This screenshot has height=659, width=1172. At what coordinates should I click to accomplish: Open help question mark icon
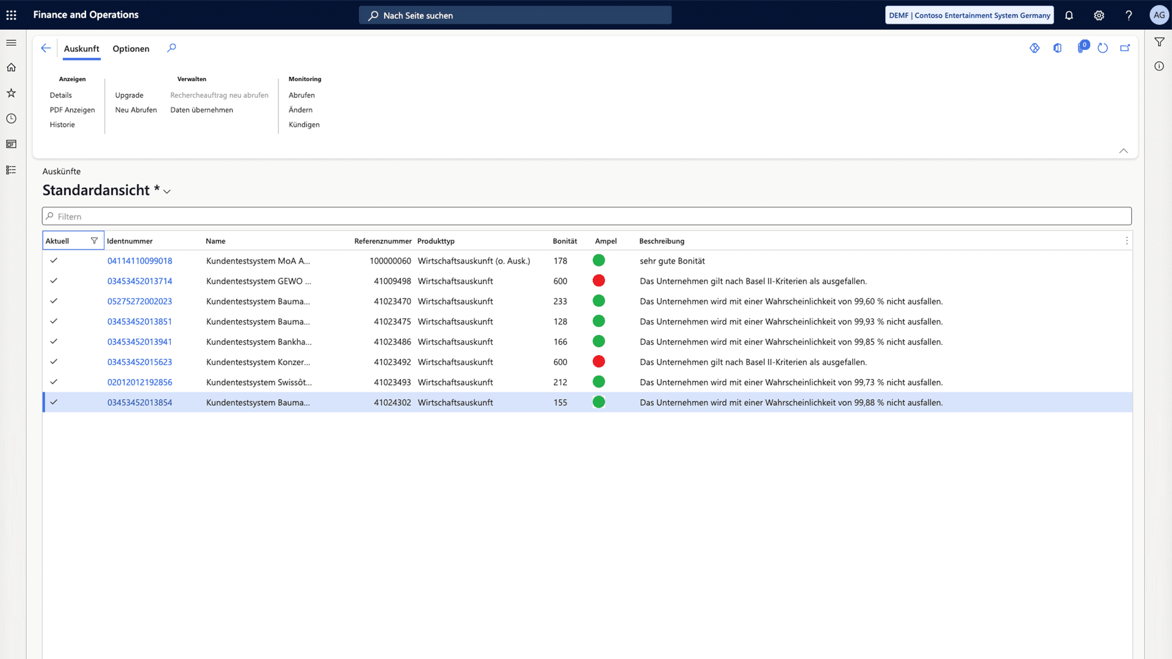pos(1129,15)
